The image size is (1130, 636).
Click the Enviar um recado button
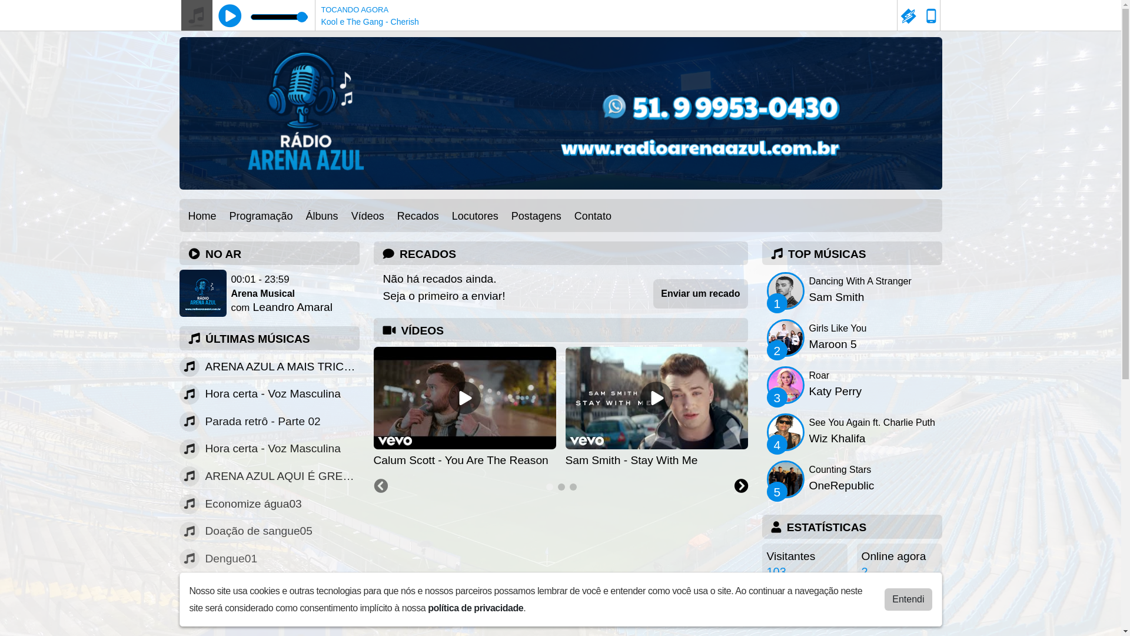pos(700,294)
